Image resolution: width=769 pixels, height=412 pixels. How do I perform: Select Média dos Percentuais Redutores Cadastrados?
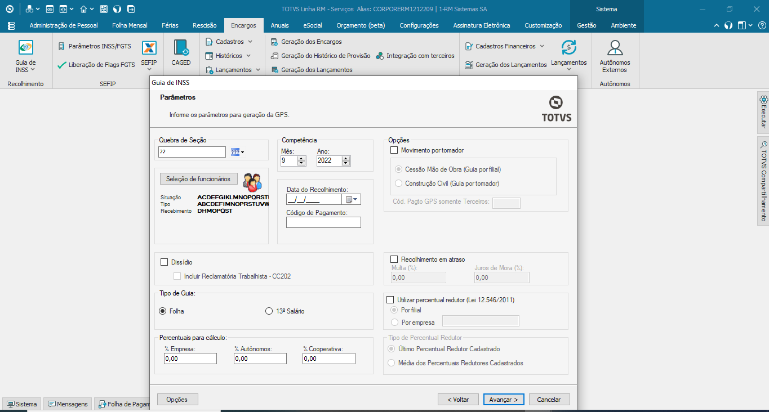click(392, 363)
